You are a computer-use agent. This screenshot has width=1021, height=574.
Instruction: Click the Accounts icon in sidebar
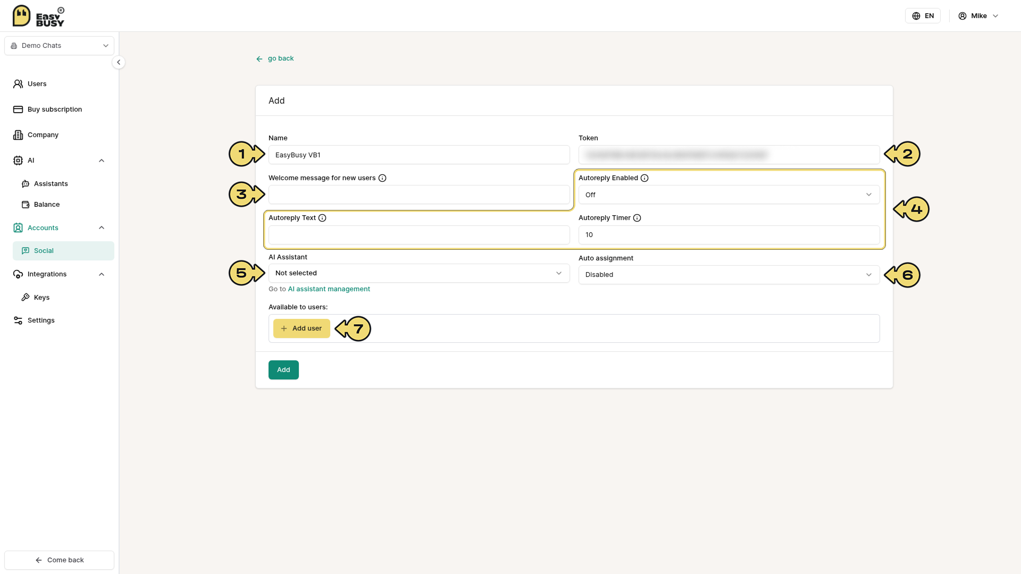coord(18,228)
